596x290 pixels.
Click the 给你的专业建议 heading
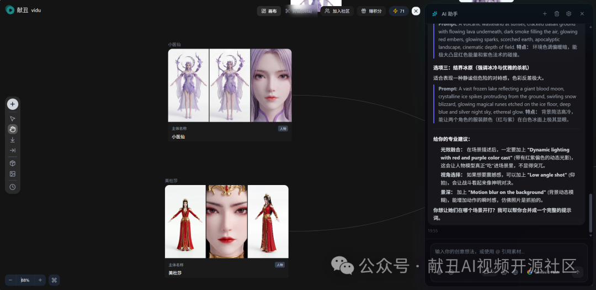click(x=451, y=139)
